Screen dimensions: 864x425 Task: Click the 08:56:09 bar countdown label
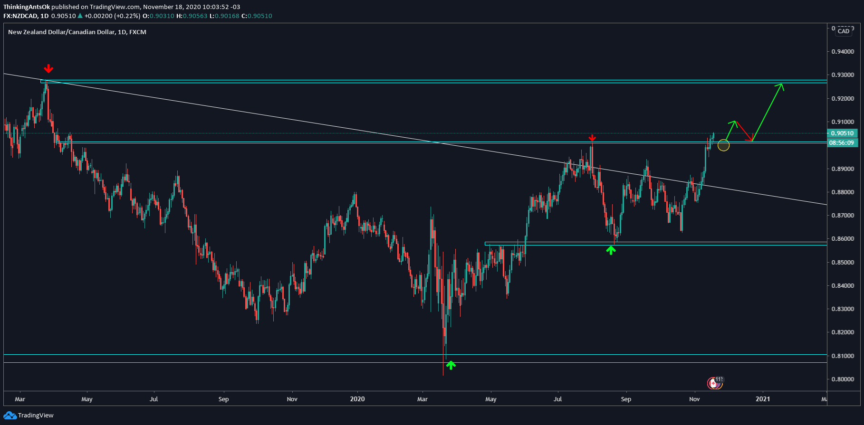point(843,142)
